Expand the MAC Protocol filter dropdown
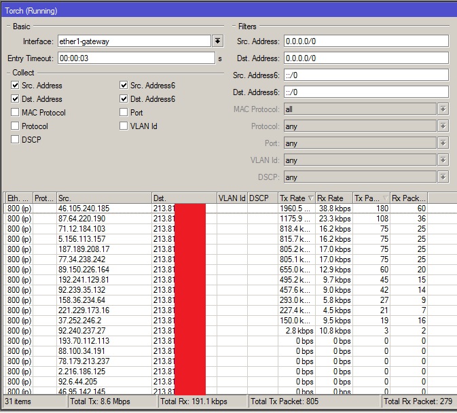Image resolution: width=457 pixels, height=413 pixels. [x=443, y=109]
